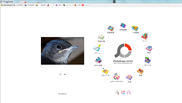Image resolution: width=182 pixels, height=103 pixels.
Task: Open the 印刷 print icon in circle
Action: 140,71
